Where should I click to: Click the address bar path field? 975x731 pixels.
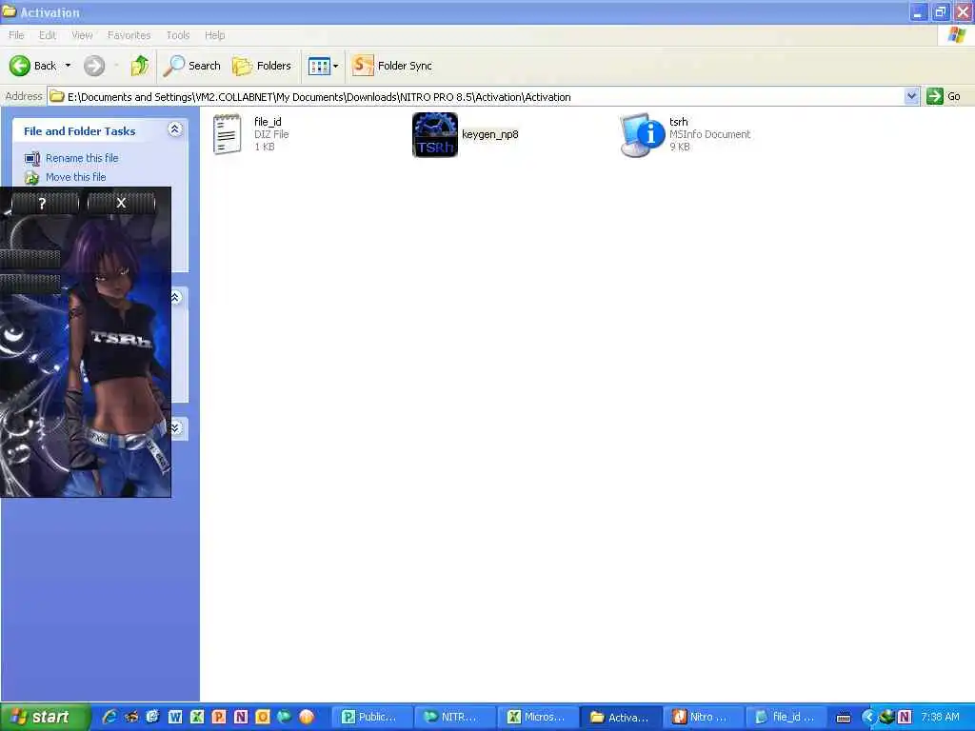click(476, 96)
